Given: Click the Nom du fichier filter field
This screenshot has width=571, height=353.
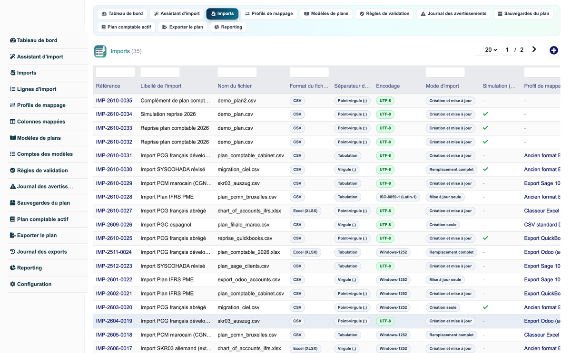Looking at the screenshot, I should coord(237,72).
